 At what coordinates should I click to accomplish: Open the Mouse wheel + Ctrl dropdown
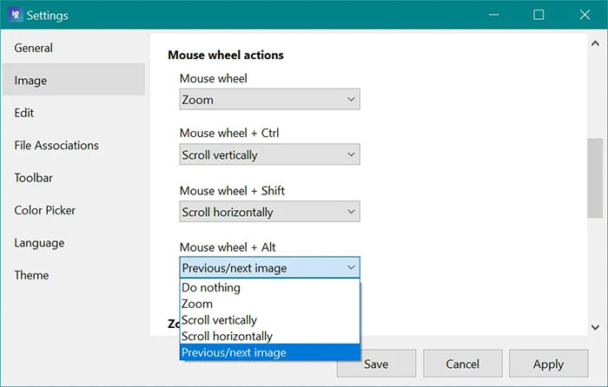[x=269, y=155]
